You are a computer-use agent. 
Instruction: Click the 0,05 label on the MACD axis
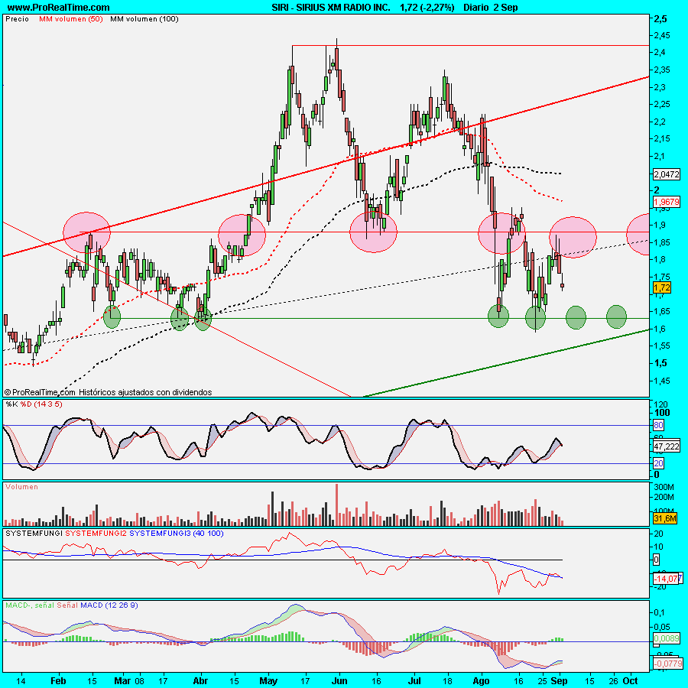click(x=662, y=627)
